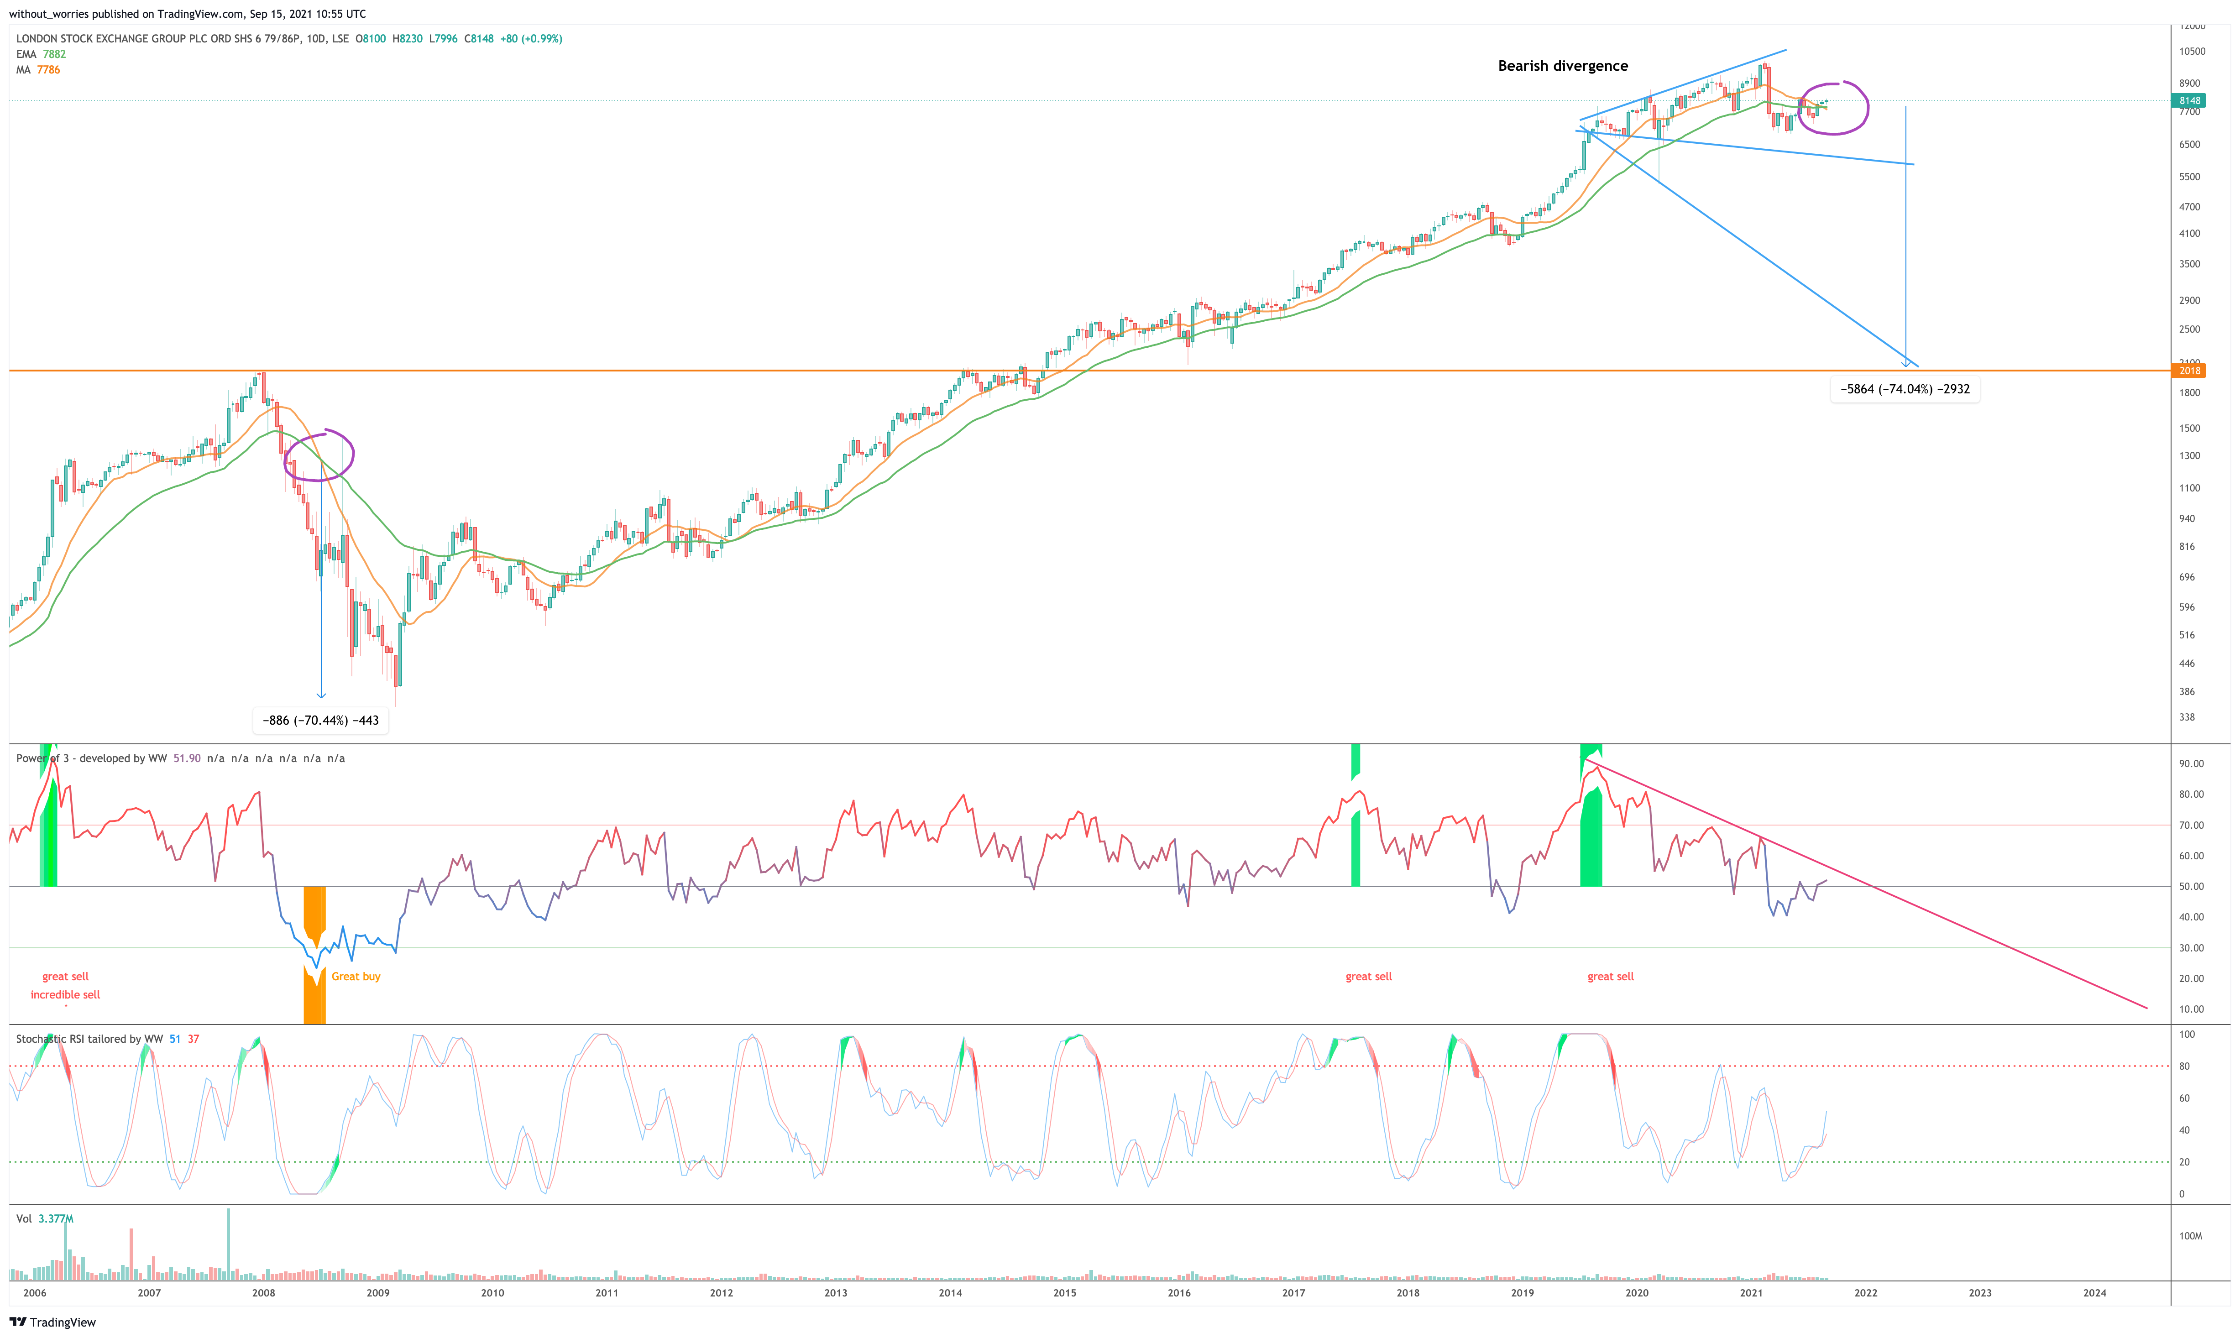Click the 100M volume axis label
This screenshot has height=1338, width=2240.
pos(2190,1235)
